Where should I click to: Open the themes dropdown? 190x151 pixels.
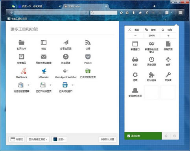(59, 139)
